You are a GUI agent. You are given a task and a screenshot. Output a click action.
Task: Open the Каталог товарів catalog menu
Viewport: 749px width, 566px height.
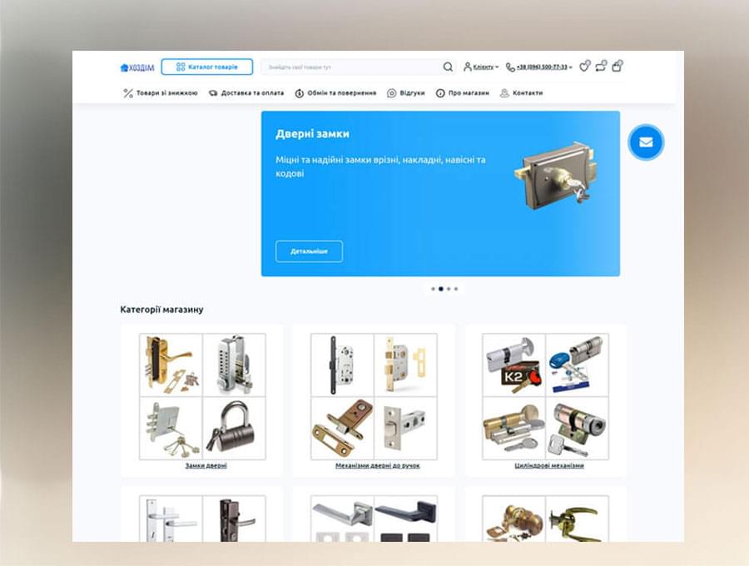pos(206,67)
